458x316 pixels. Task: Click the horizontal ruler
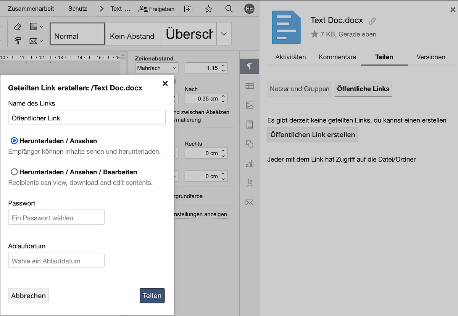61,57
